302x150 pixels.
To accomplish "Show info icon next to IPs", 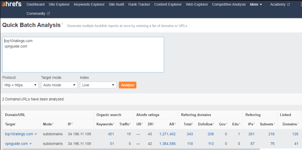I will [254, 123].
